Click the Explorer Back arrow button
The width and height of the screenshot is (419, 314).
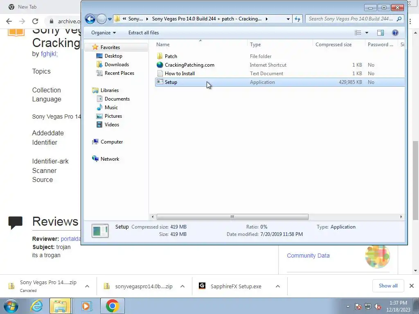click(x=90, y=19)
